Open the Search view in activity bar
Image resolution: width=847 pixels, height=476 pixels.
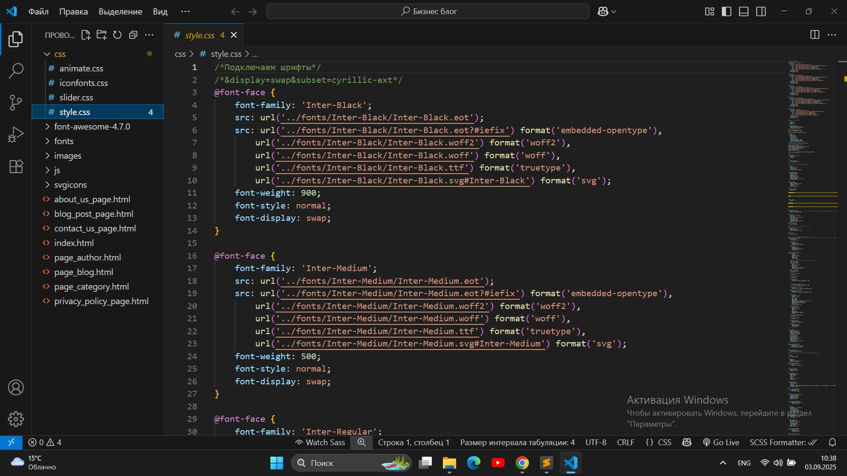point(16,71)
